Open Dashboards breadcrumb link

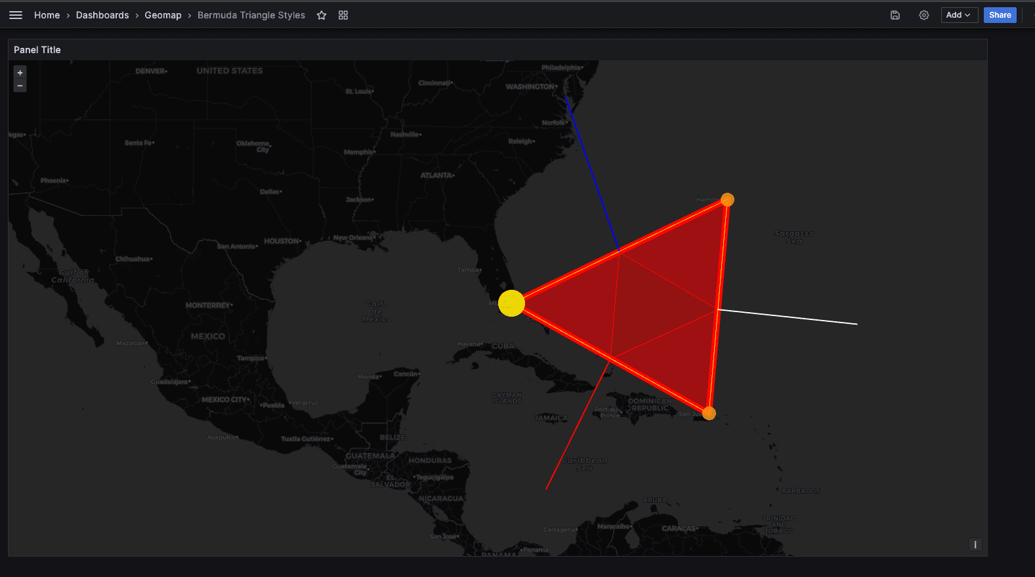click(102, 15)
